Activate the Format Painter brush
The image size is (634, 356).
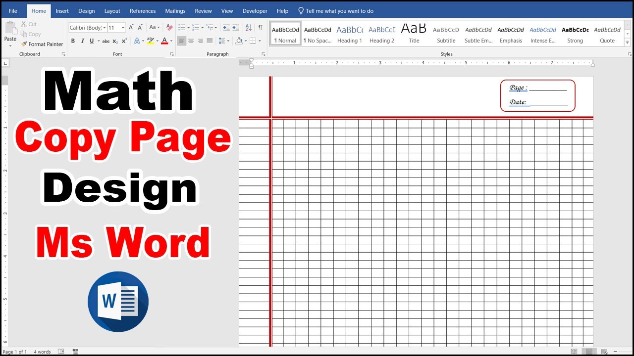click(42, 44)
